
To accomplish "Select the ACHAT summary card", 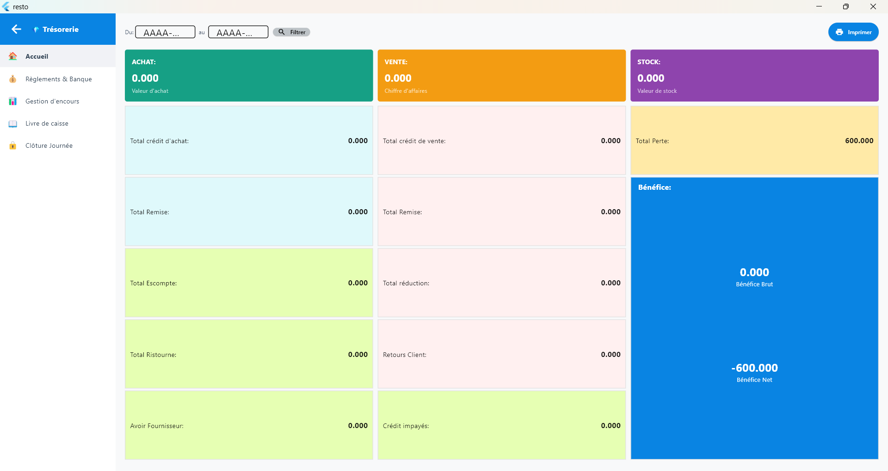I will [x=249, y=75].
